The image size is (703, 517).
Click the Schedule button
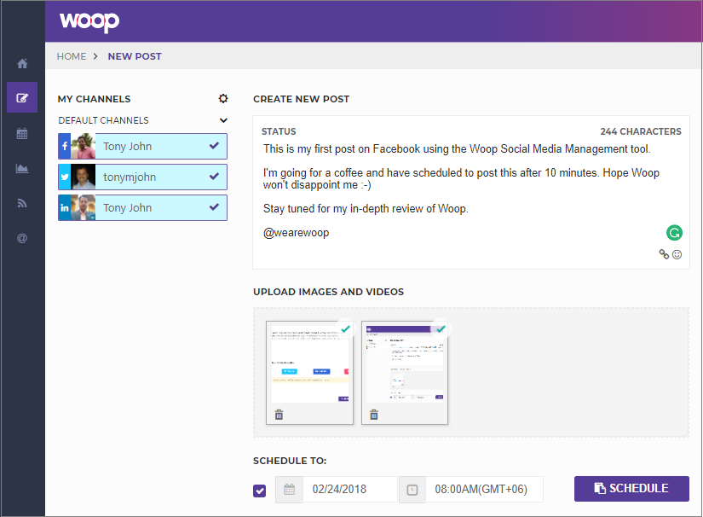click(631, 489)
